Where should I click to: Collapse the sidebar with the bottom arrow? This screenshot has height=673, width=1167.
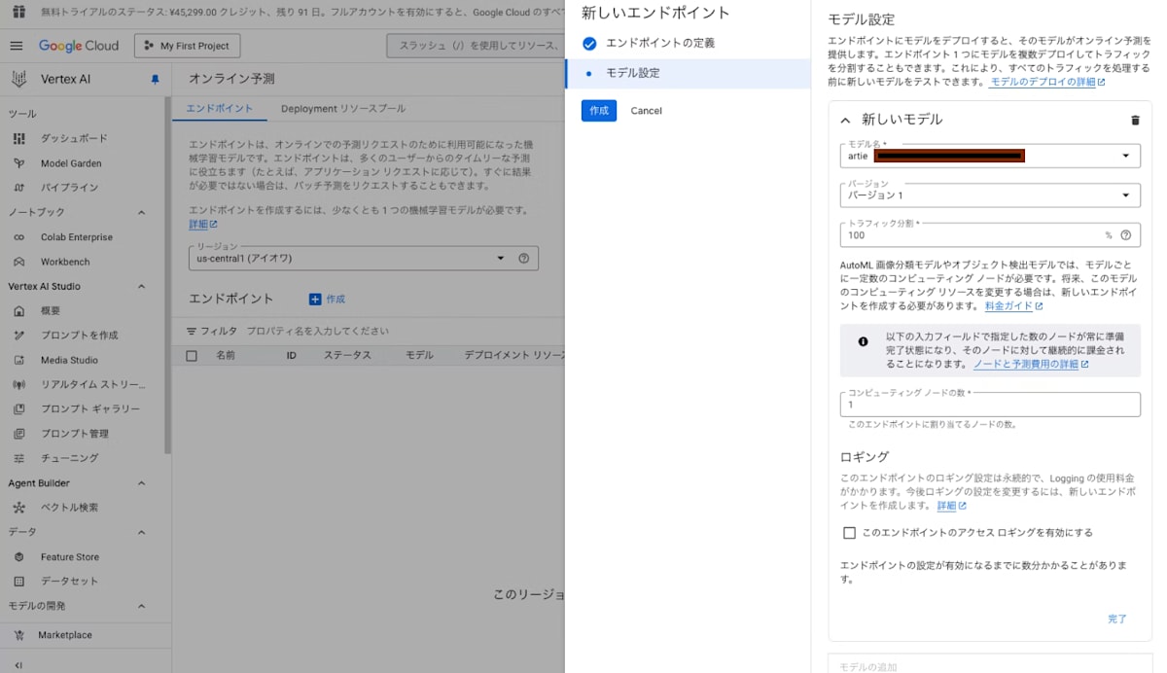tap(18, 664)
